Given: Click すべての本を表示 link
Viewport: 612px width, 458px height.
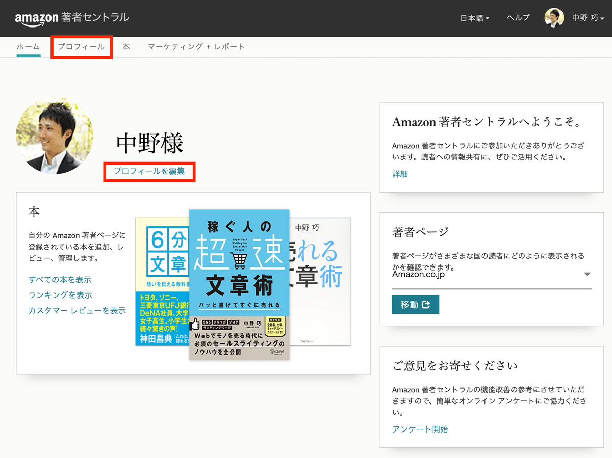Looking at the screenshot, I should click(x=60, y=280).
